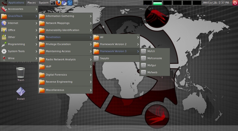
Task: Click the Office category icon
Action: tap(4, 30)
